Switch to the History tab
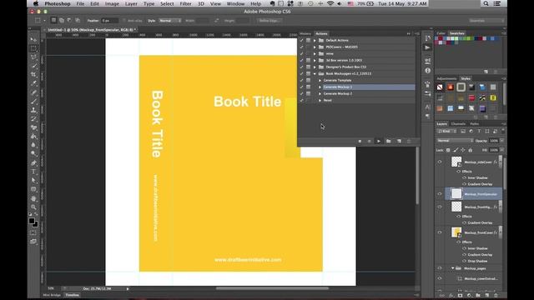The image size is (534, 300). pos(305,33)
